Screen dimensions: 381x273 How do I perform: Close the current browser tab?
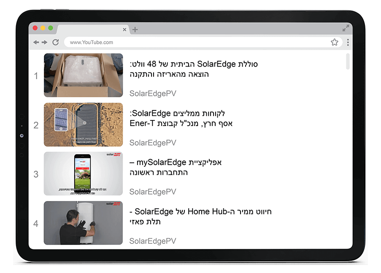[124, 29]
